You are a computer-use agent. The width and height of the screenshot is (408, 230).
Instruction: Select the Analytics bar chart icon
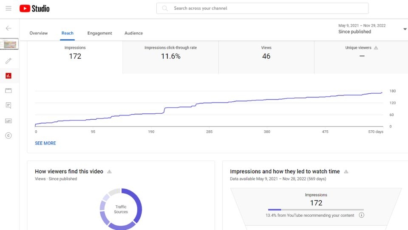[x=8, y=76]
